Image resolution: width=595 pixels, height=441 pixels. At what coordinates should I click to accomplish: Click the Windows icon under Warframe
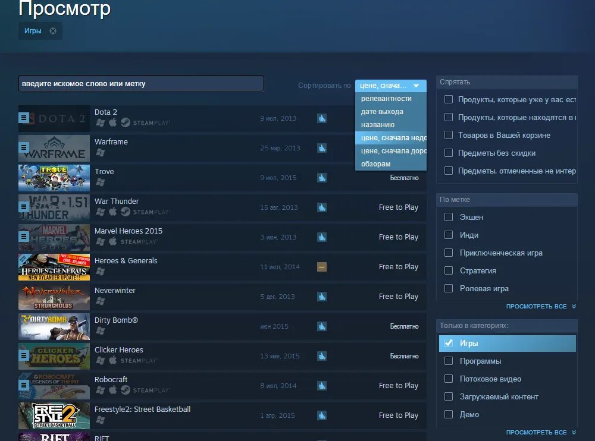tap(100, 152)
